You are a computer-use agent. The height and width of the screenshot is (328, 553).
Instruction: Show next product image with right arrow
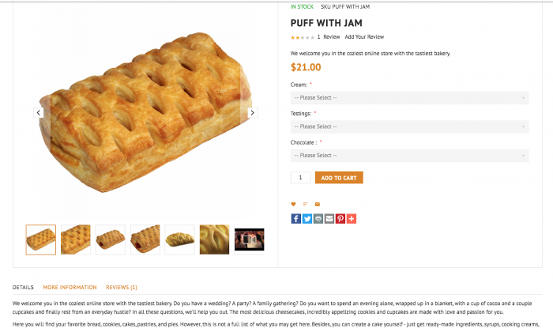(253, 113)
